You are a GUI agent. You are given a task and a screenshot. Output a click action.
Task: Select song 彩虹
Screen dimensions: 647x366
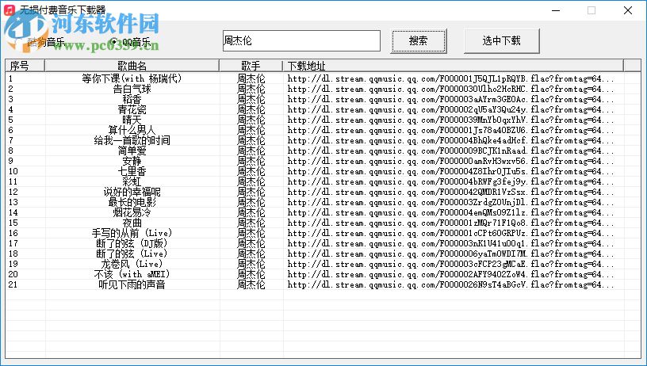(x=132, y=181)
